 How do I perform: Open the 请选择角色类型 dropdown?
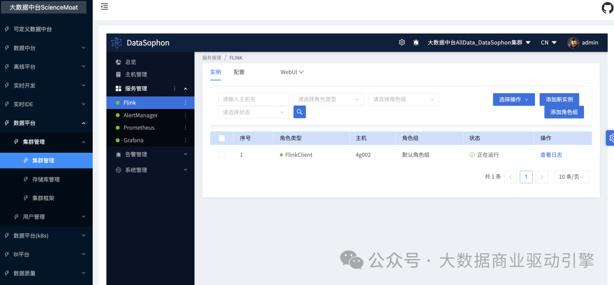point(329,99)
